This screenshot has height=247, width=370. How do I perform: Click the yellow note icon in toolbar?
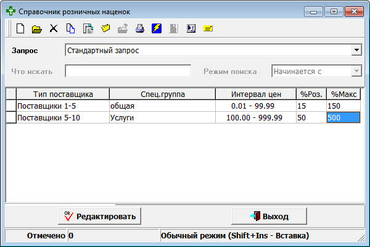point(208,28)
